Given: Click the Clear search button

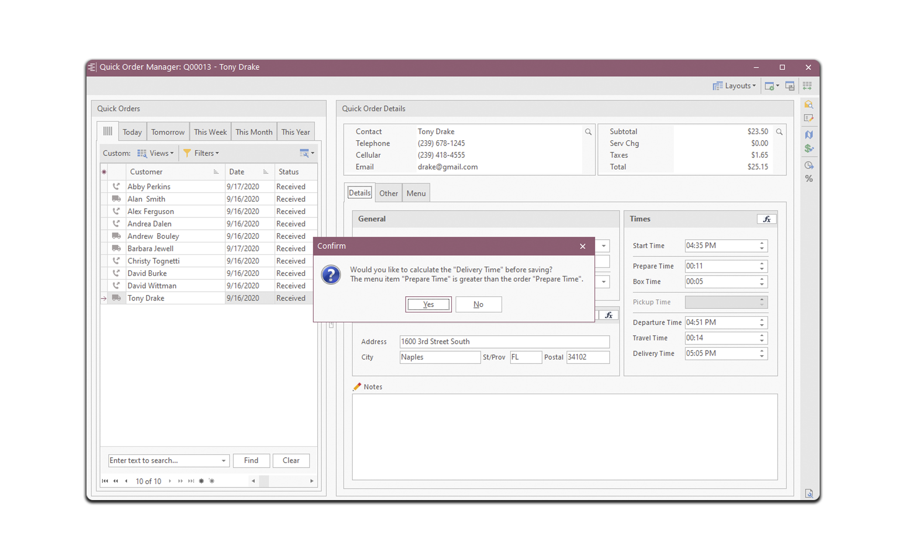Looking at the screenshot, I should tap(291, 461).
